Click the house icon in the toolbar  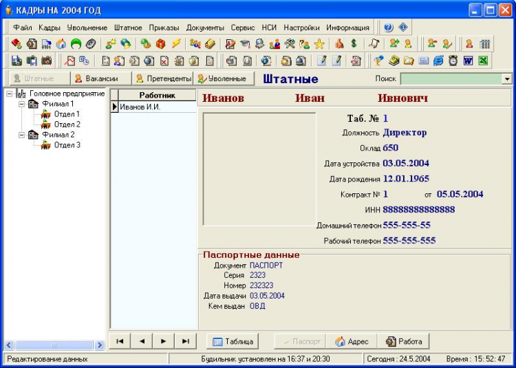tap(61, 44)
